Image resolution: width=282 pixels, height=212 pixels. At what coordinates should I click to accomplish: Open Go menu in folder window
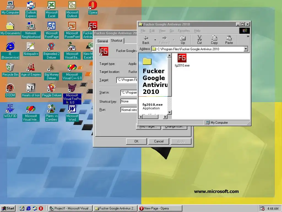[x=172, y=31]
